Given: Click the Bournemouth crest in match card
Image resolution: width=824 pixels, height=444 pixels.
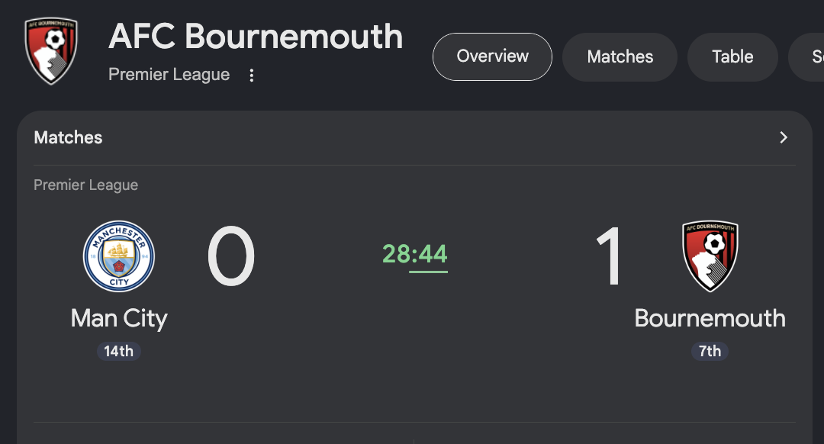Looking at the screenshot, I should pos(710,256).
